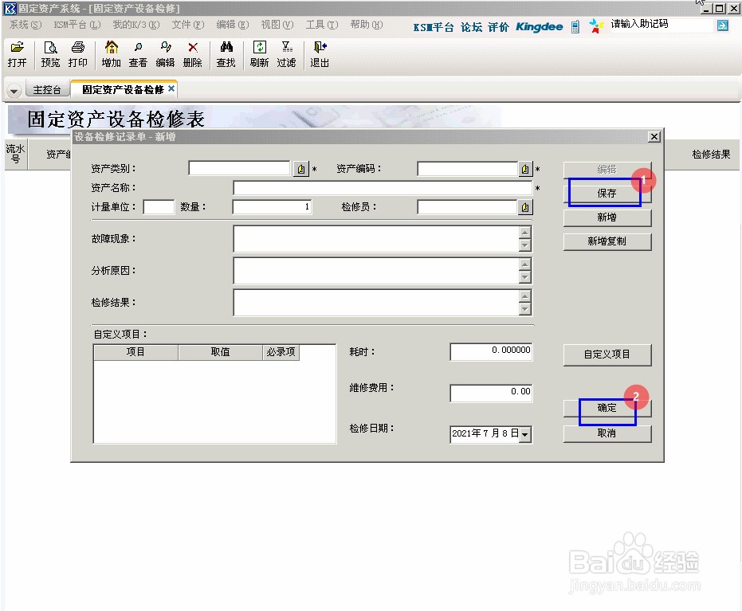742x611 pixels.
Task: Focus the 资产类别 input field
Action: point(239,168)
